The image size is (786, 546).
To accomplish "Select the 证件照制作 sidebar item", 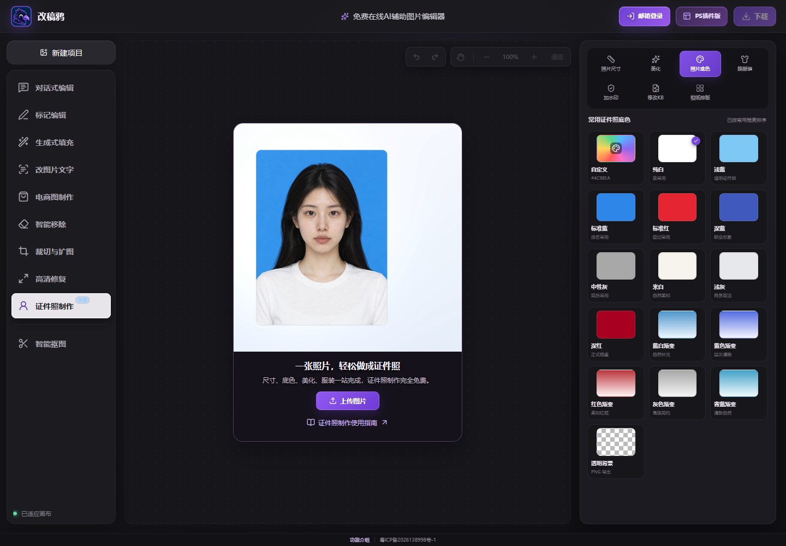I will click(x=61, y=306).
